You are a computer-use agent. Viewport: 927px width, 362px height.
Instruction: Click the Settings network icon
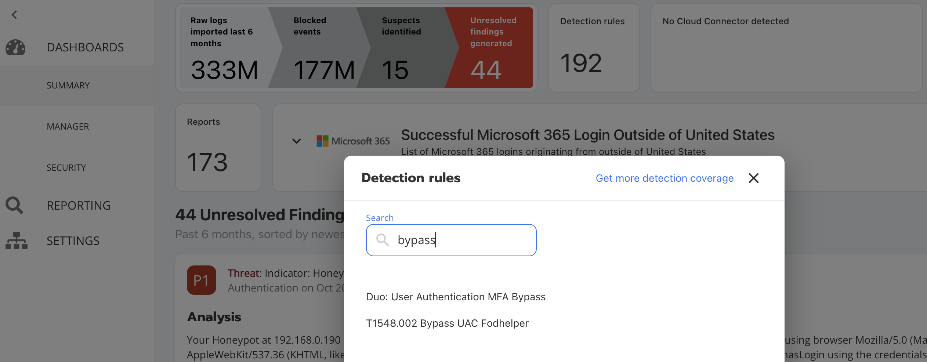(x=16, y=241)
